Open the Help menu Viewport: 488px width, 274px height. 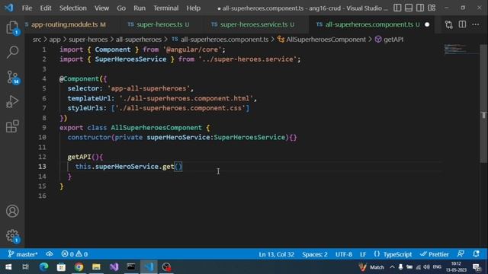tap(193, 8)
